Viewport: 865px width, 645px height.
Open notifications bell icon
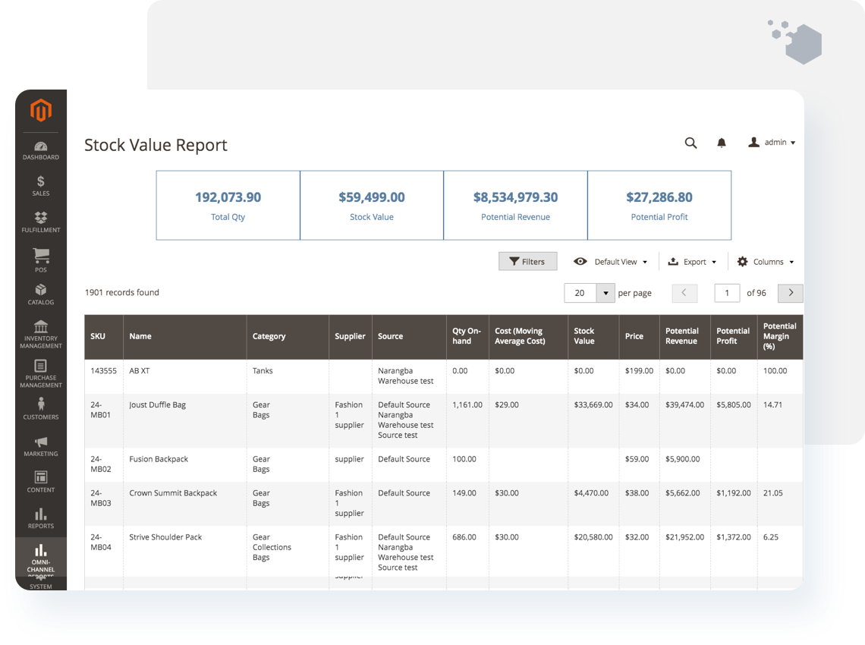point(721,143)
